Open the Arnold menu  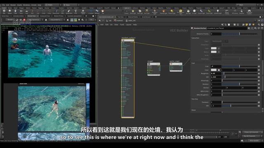(34, 5)
